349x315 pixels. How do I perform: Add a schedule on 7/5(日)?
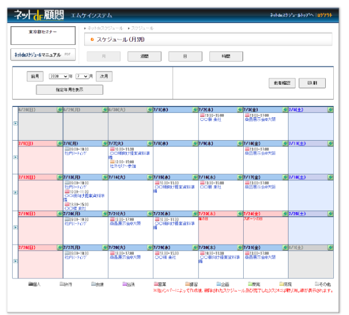coord(60,144)
